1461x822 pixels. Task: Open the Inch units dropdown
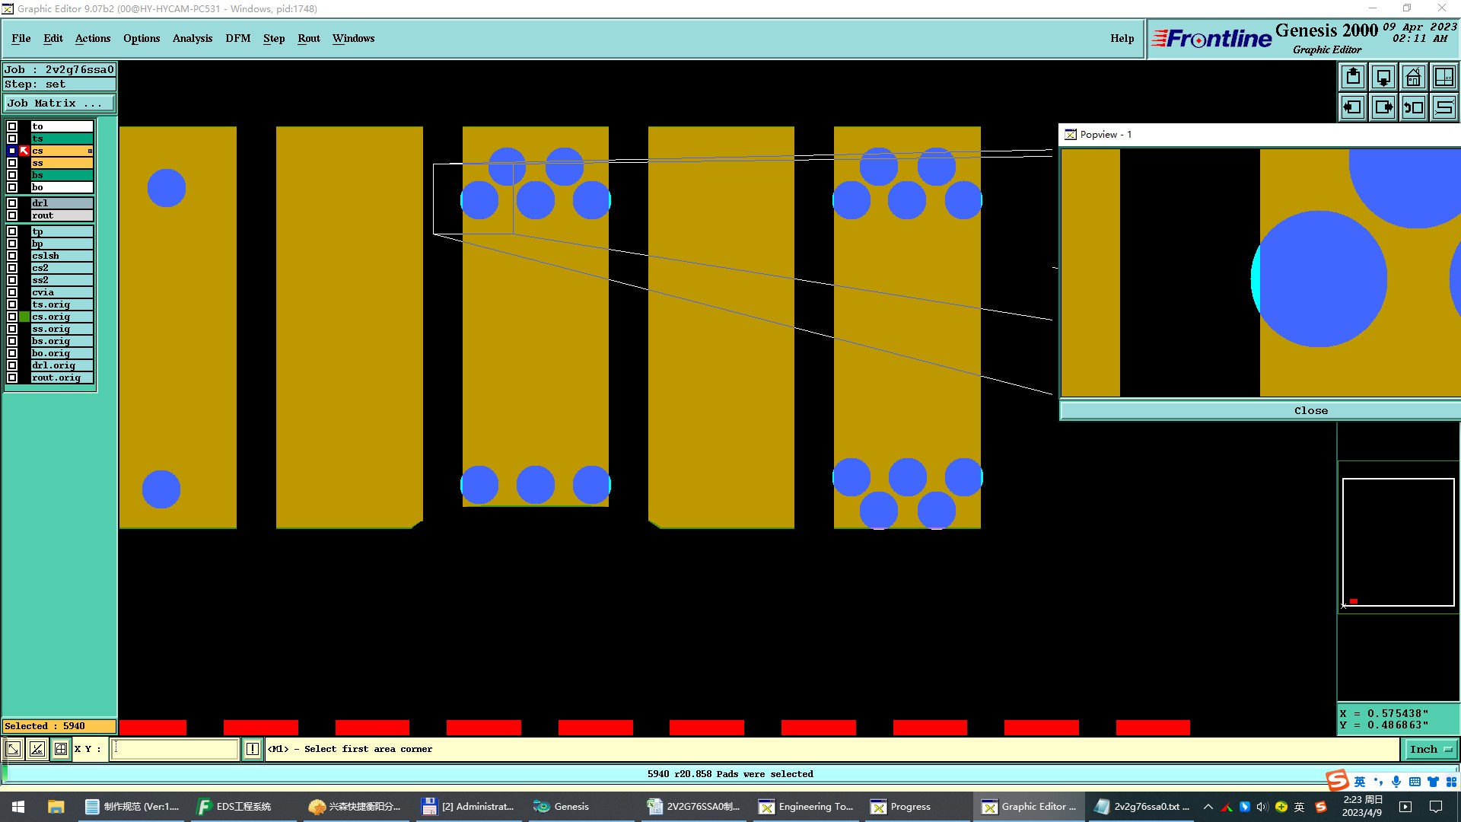[x=1431, y=749]
